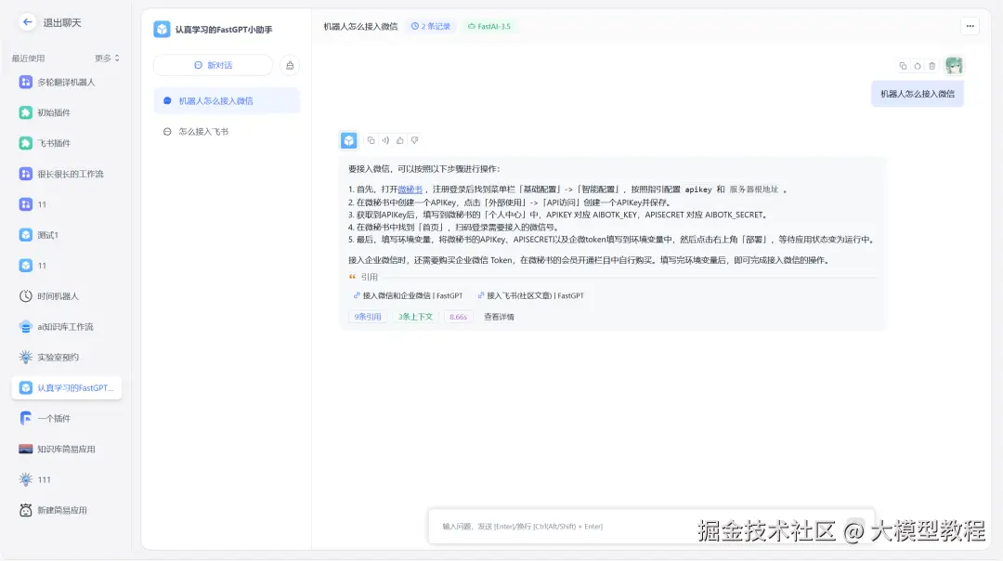Viewport: 1003px width, 561px height.
Task: Click the 最近使用 sidebar label
Action: pos(28,59)
